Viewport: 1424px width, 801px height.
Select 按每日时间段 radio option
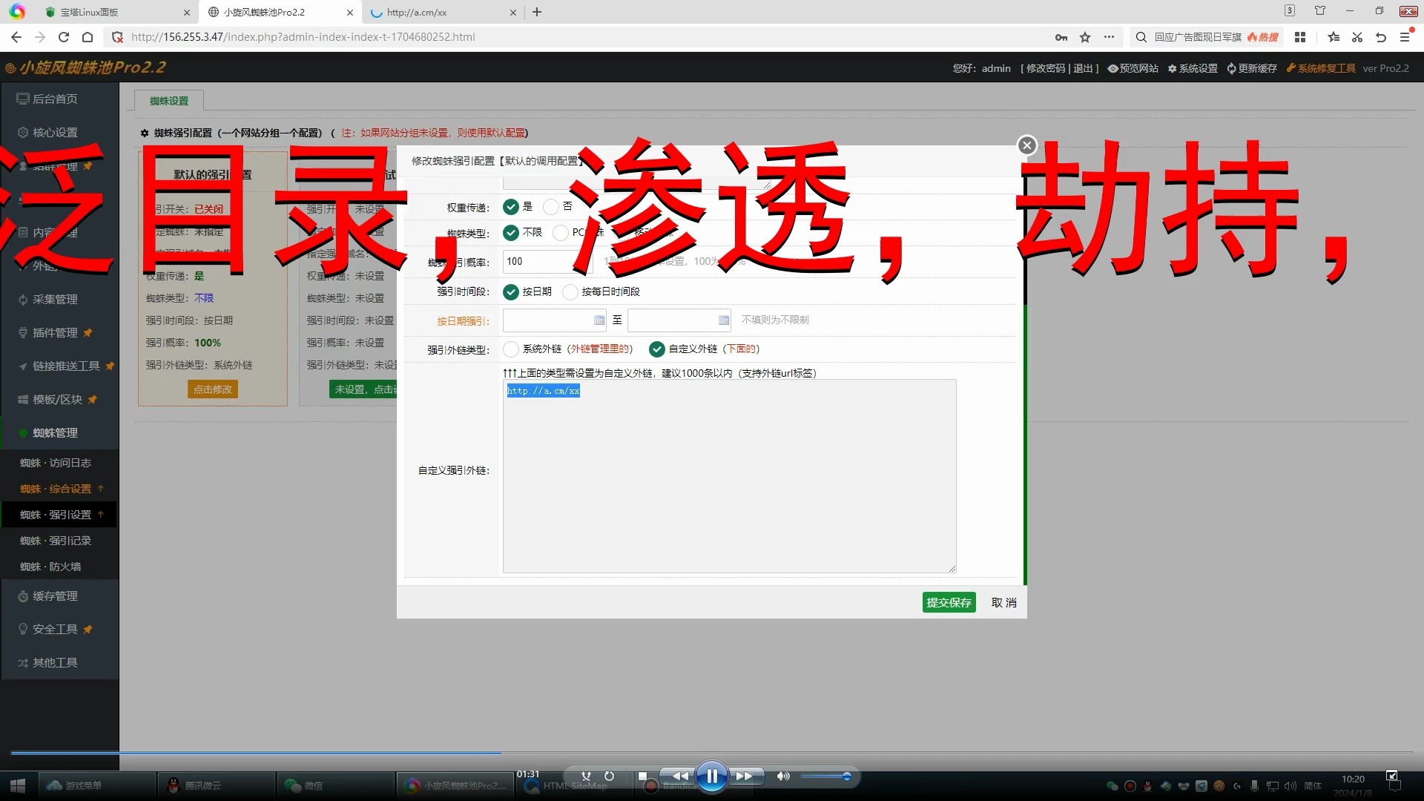[570, 292]
